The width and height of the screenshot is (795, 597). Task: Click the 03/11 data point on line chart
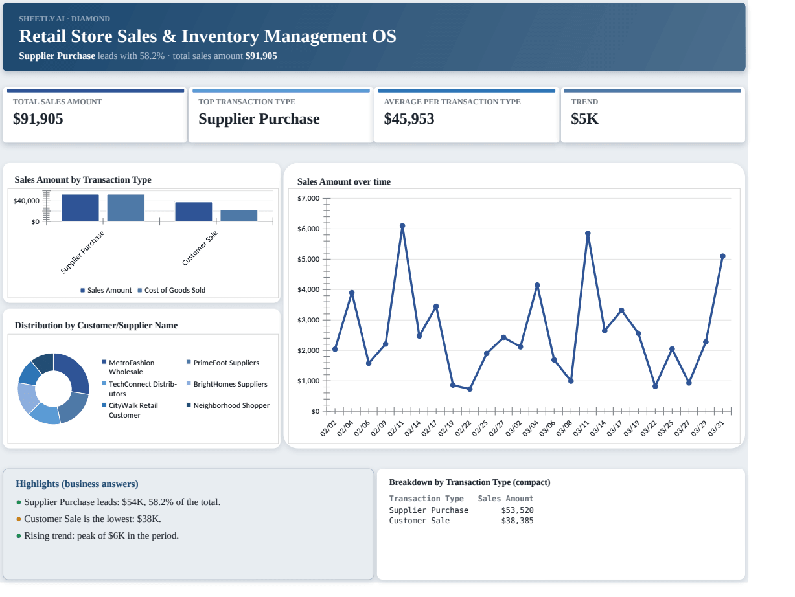point(588,233)
